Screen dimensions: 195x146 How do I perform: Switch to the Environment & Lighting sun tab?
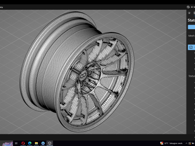point(189,13)
